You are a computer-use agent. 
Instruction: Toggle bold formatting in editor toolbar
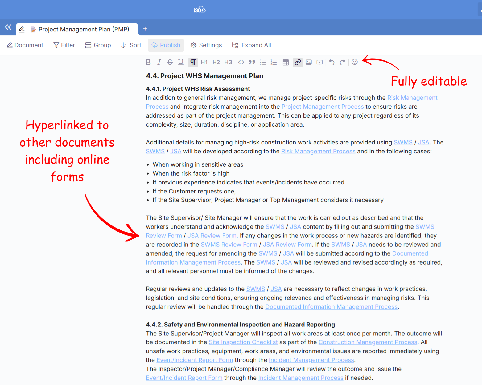coord(148,62)
